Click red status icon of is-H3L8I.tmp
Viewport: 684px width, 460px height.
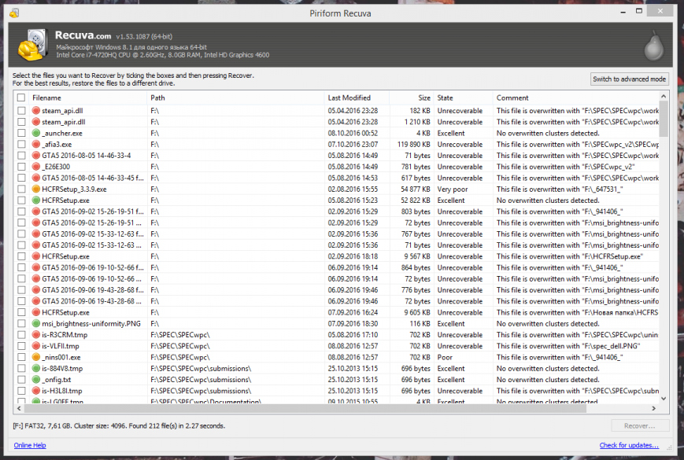[36, 391]
